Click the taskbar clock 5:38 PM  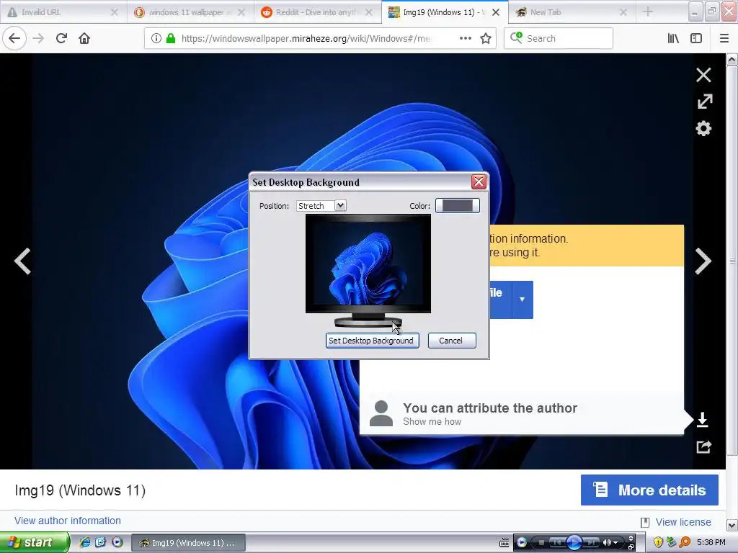pyautogui.click(x=711, y=542)
